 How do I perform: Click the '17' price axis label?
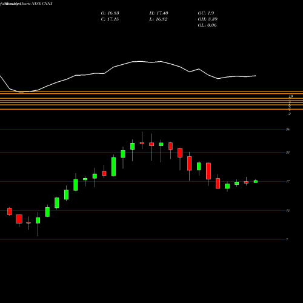[288, 182]
